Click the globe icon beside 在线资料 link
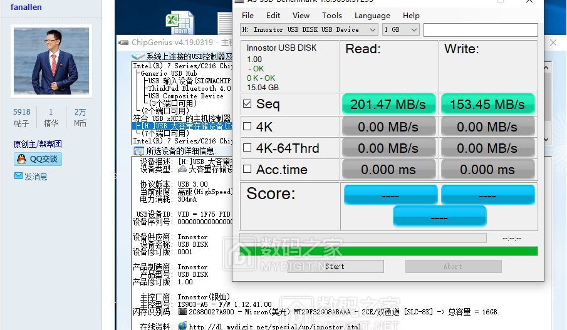 [x=182, y=326]
